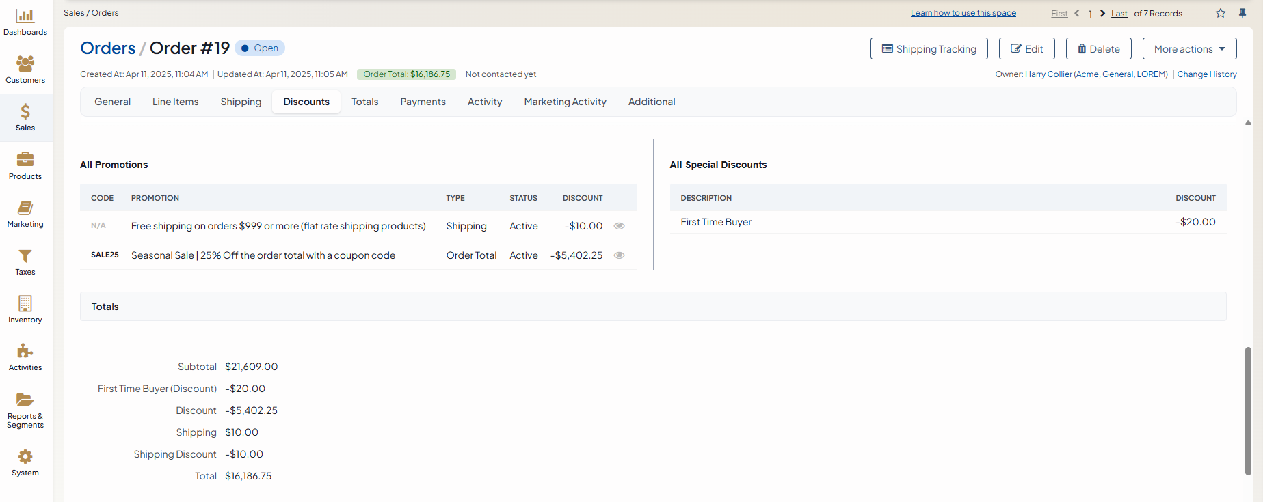Toggle eye icon for free shipping promotion
This screenshot has width=1263, height=502.
(619, 226)
